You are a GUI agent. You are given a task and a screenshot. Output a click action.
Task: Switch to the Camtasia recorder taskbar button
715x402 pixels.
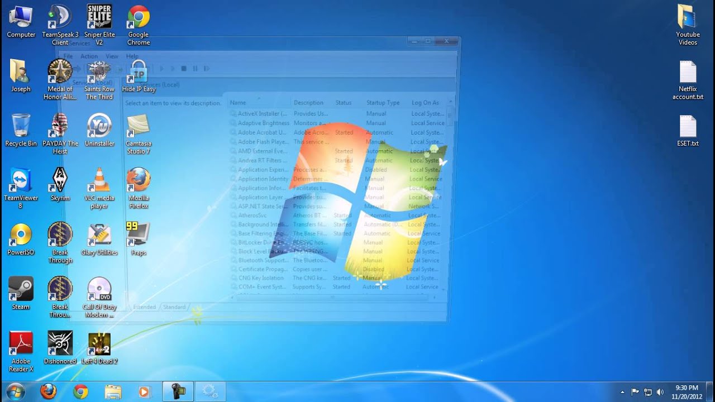178,391
